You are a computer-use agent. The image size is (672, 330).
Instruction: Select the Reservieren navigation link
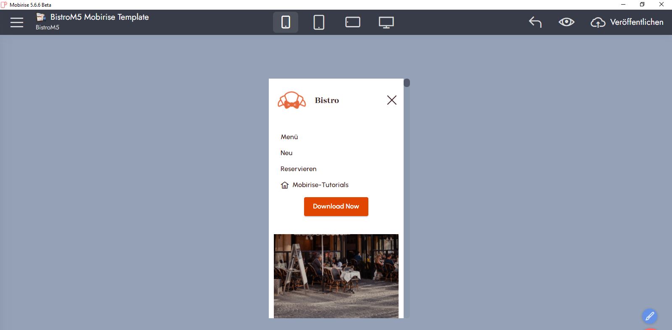click(299, 169)
